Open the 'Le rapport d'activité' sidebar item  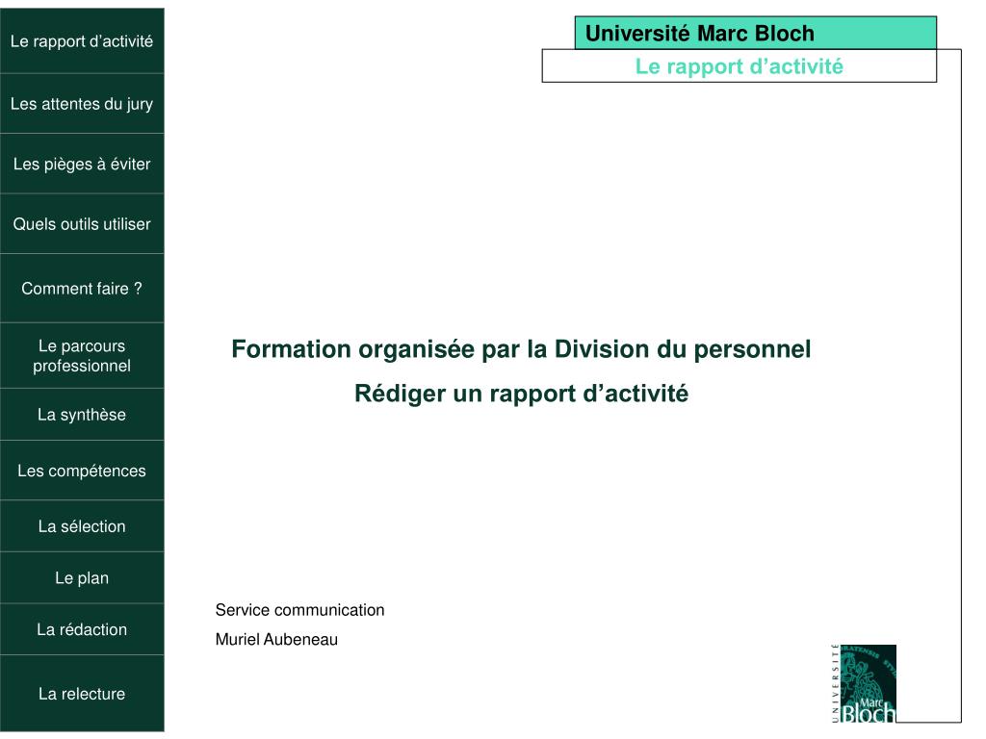tap(82, 40)
